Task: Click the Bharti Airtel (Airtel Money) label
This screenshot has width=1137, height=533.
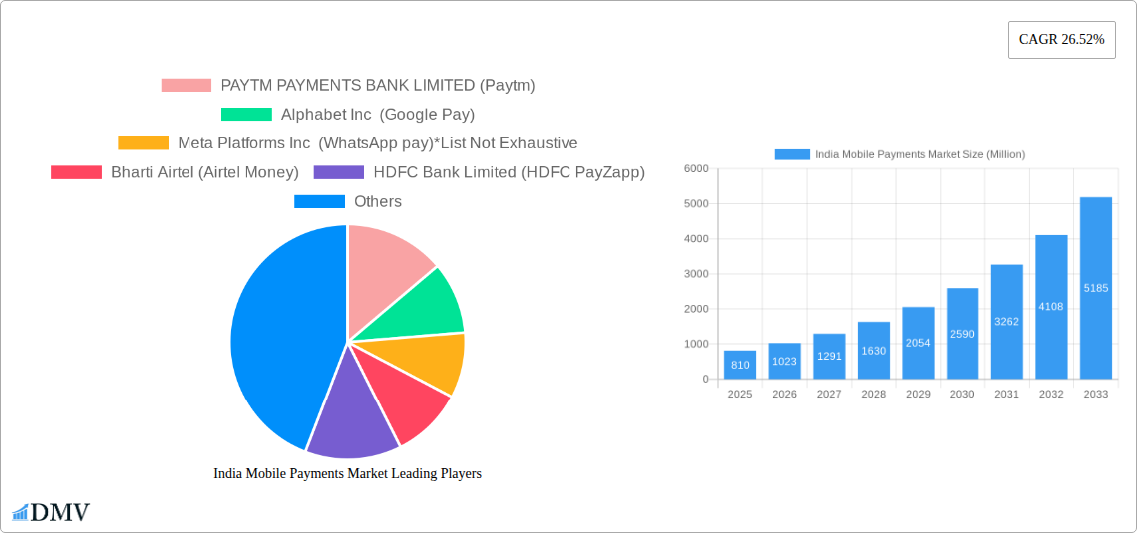Action: point(204,172)
